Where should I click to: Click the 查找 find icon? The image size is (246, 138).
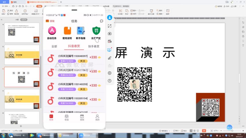(x=159, y=10)
